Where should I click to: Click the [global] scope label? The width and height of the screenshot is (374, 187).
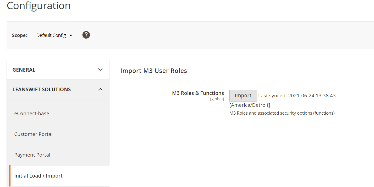(x=217, y=99)
